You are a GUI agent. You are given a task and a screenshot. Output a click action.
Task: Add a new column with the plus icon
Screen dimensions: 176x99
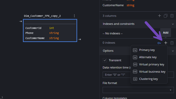pos(159,16)
